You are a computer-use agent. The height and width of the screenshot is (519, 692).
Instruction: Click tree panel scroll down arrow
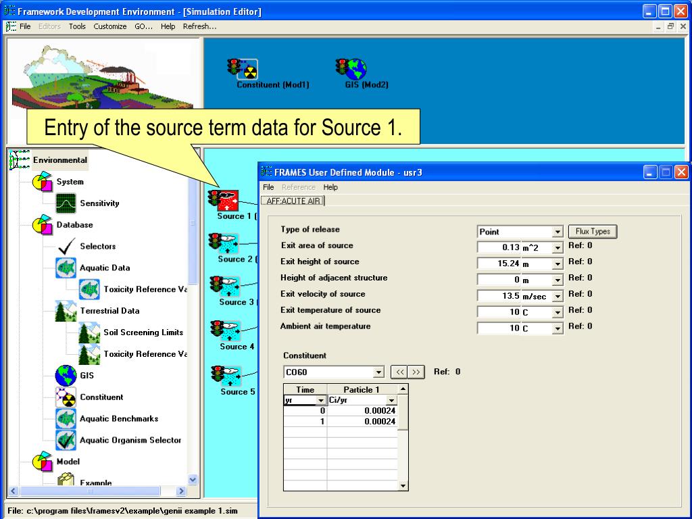[193, 479]
